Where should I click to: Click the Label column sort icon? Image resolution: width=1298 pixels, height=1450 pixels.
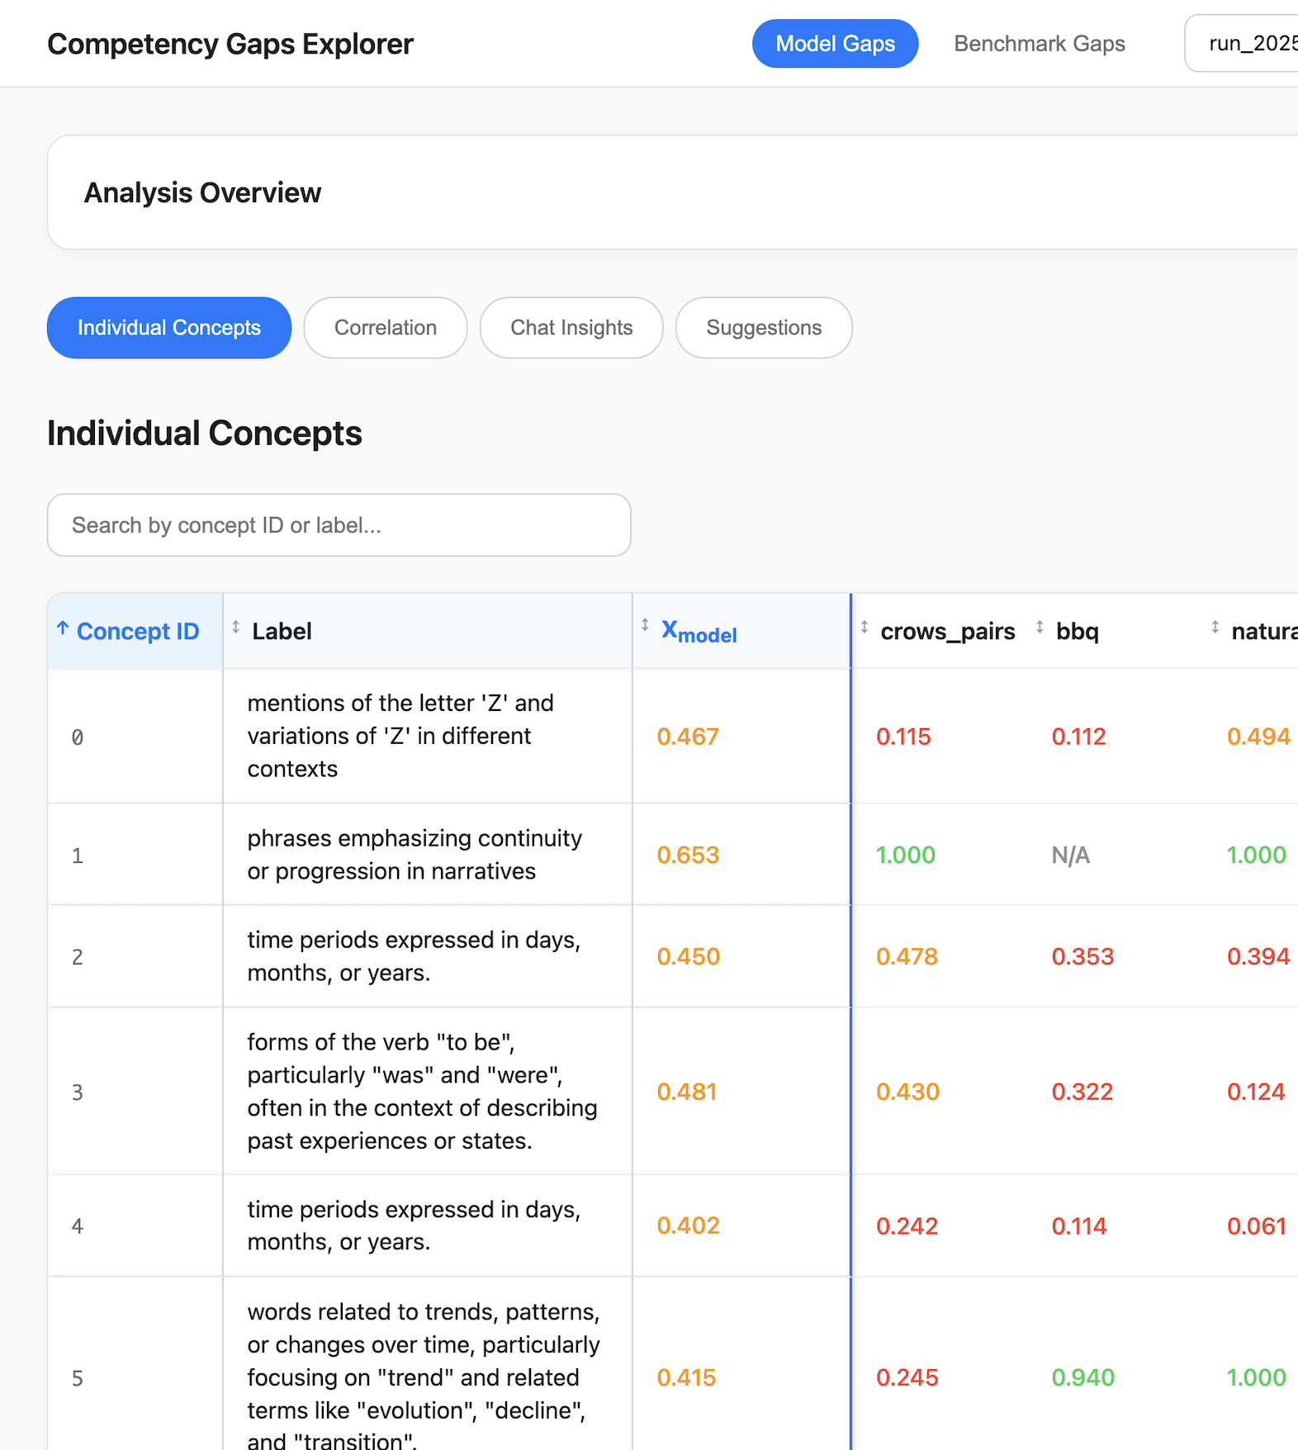point(235,628)
